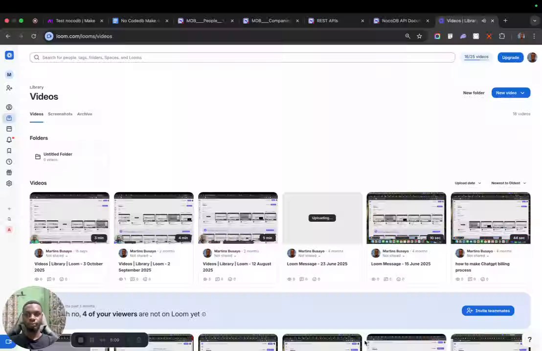
Task: Click views eye count on 3 October video
Action: pyautogui.click(x=38, y=279)
